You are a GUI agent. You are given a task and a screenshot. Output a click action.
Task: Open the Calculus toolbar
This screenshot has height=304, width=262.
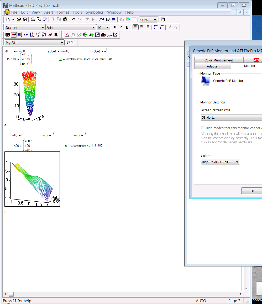click(x=32, y=35)
